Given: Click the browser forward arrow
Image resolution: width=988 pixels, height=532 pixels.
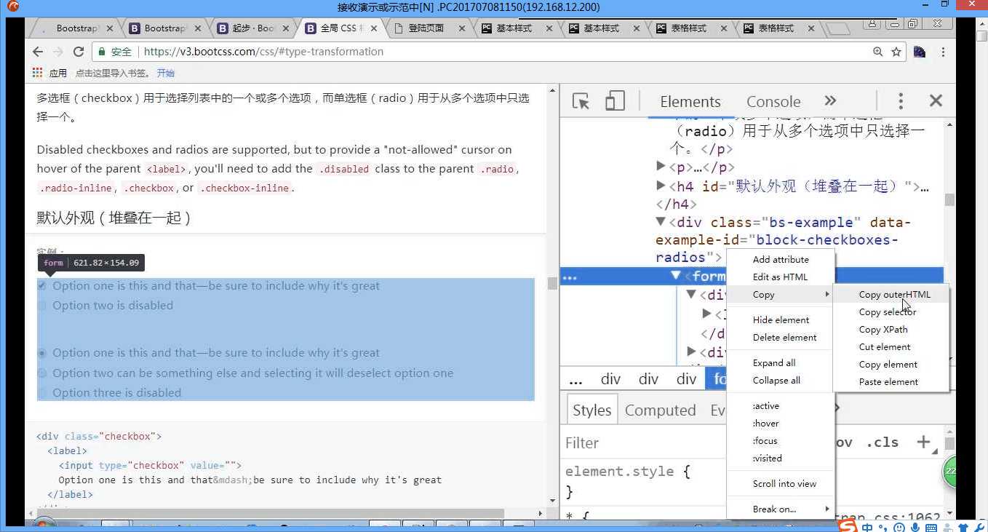Looking at the screenshot, I should pyautogui.click(x=58, y=52).
